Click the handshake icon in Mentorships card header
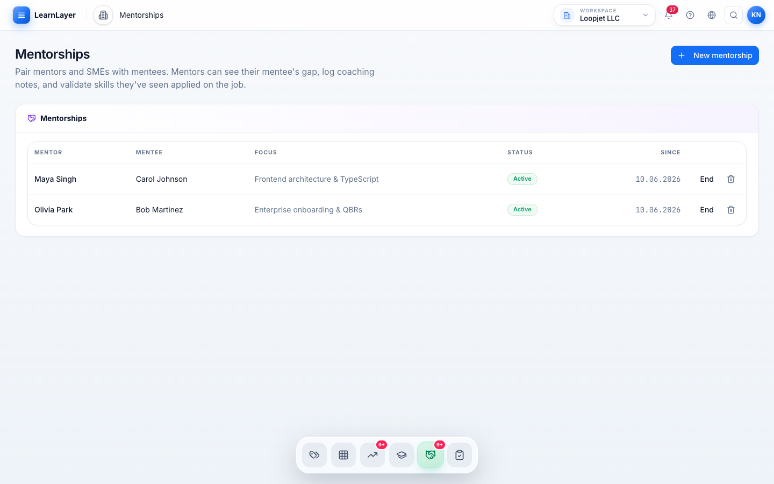The image size is (774, 484). [x=32, y=118]
